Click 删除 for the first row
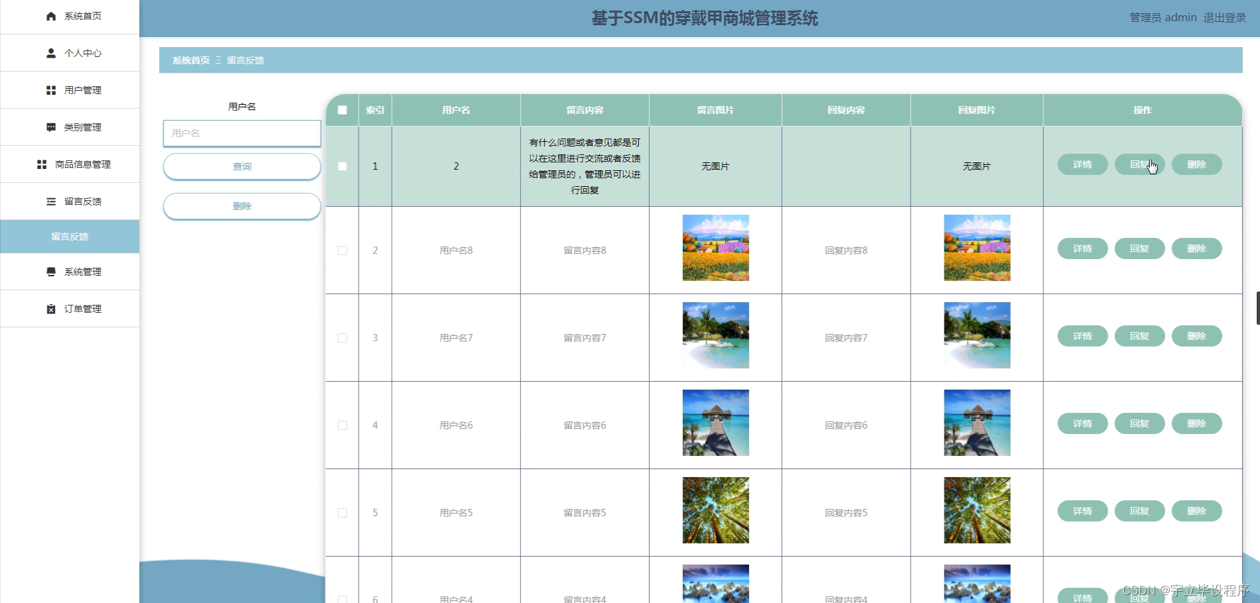This screenshot has height=603, width=1260. pos(1196,164)
